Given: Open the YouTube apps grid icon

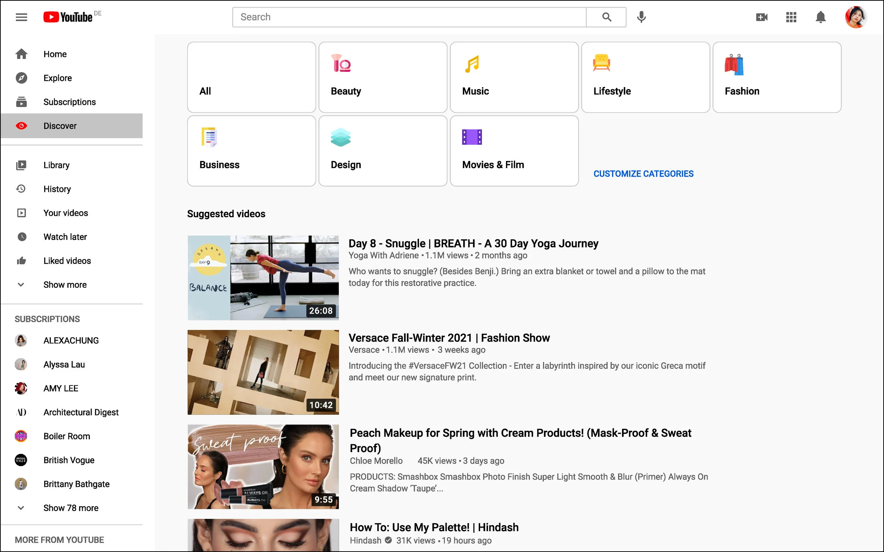Looking at the screenshot, I should pyautogui.click(x=791, y=17).
